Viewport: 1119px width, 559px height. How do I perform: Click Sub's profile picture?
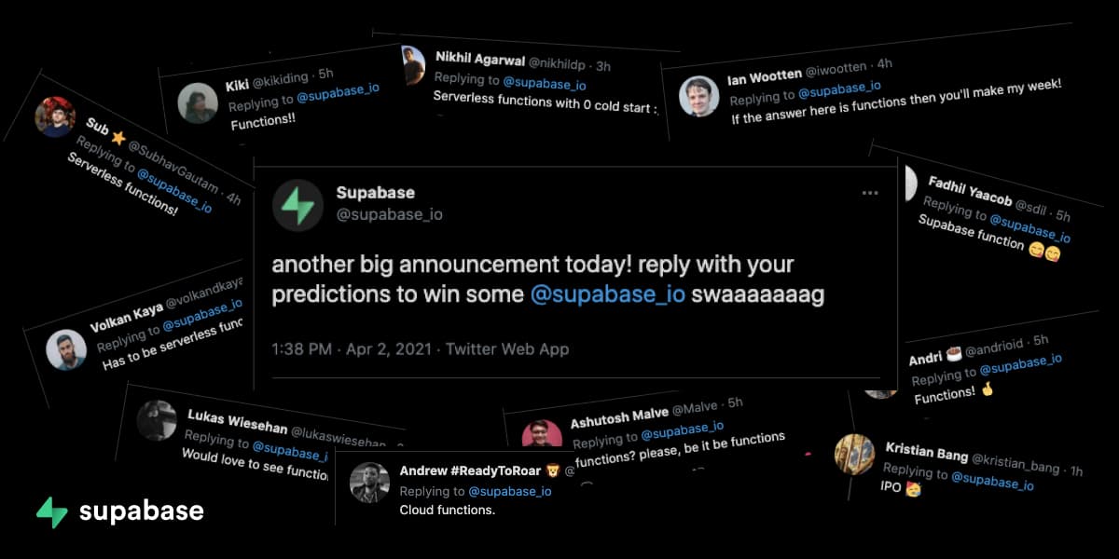[55, 117]
